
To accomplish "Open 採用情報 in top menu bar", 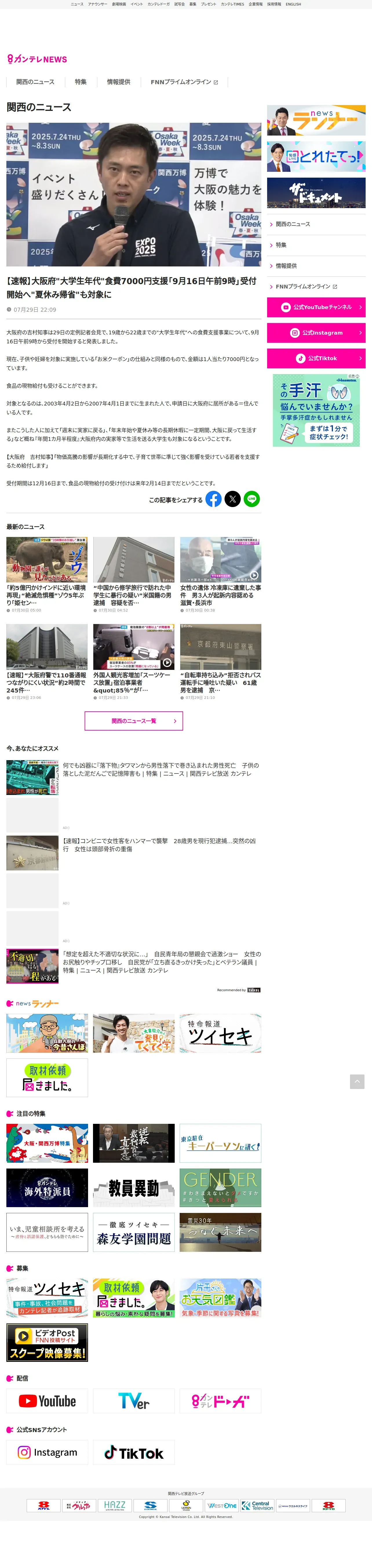I will [274, 4].
